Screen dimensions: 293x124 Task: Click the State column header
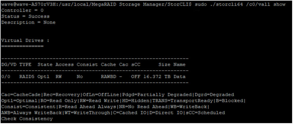45,65
